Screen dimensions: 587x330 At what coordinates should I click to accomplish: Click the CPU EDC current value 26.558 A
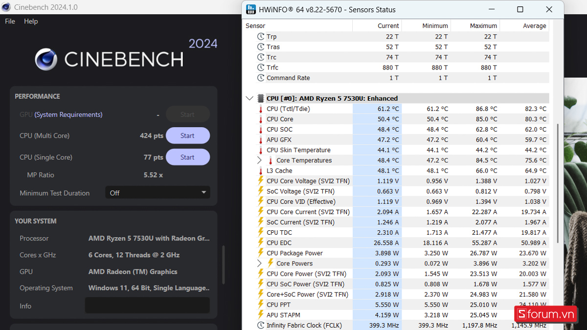point(386,242)
